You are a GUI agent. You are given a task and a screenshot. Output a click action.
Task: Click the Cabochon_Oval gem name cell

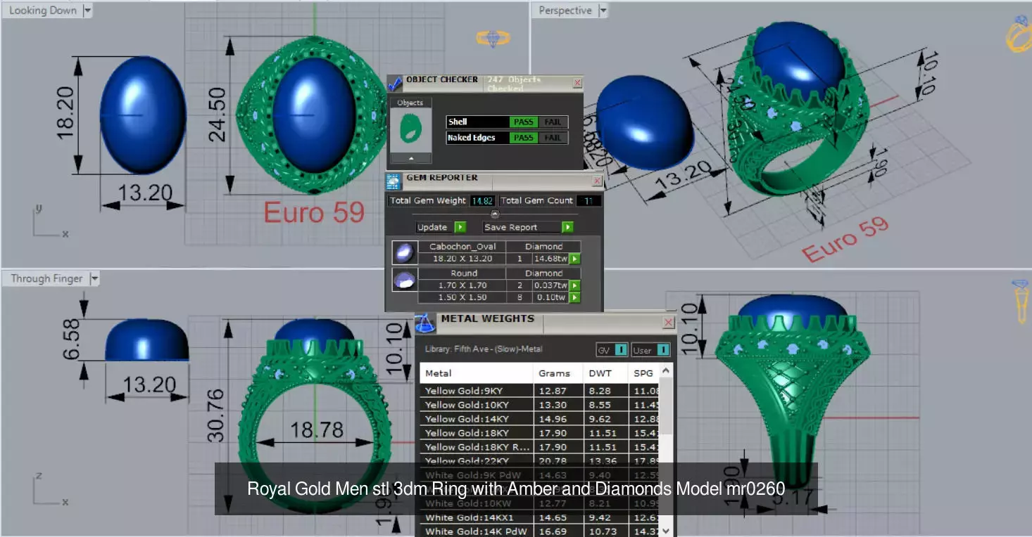coord(462,247)
